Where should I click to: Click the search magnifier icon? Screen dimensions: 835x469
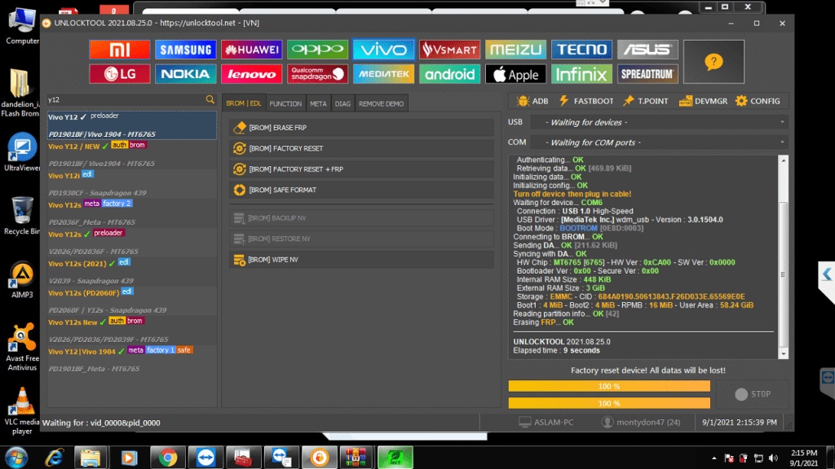[x=210, y=99]
